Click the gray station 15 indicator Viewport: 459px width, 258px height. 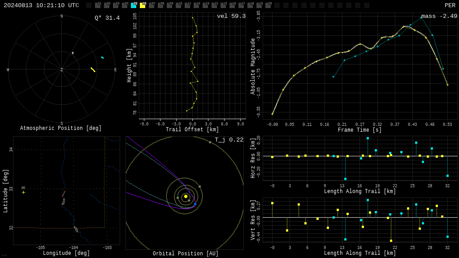click(x=223, y=5)
